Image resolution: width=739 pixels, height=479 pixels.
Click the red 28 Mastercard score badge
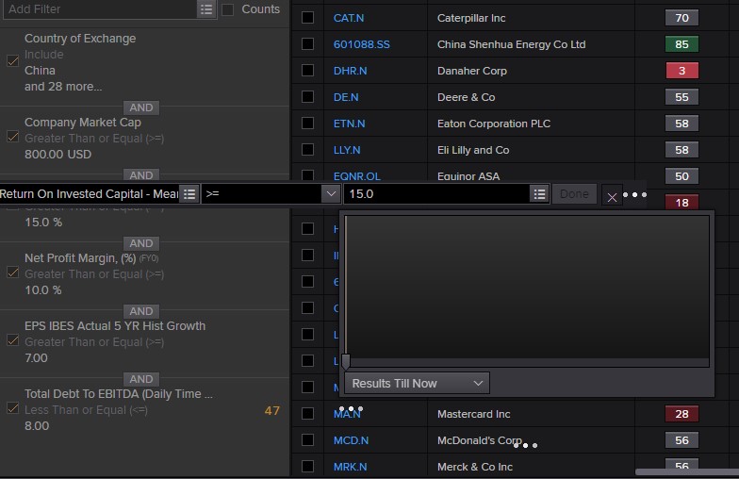(x=682, y=414)
